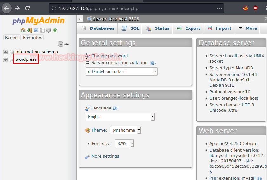267x180 pixels.
Task: Click the 'General settings' panel header
Action: tap(135, 43)
